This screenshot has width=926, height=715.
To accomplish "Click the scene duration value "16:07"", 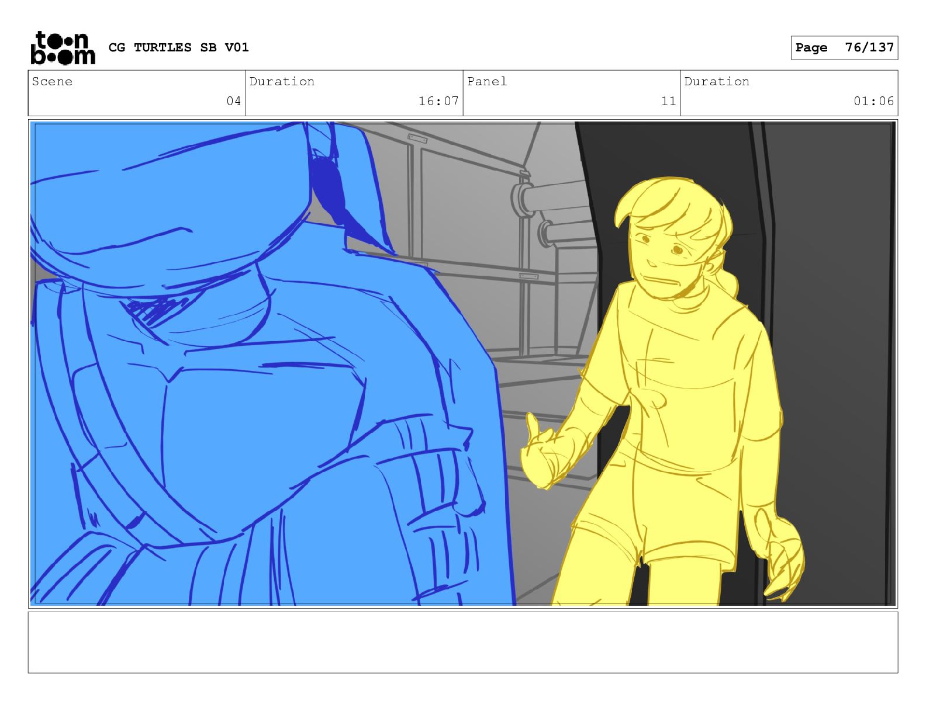I will click(438, 101).
